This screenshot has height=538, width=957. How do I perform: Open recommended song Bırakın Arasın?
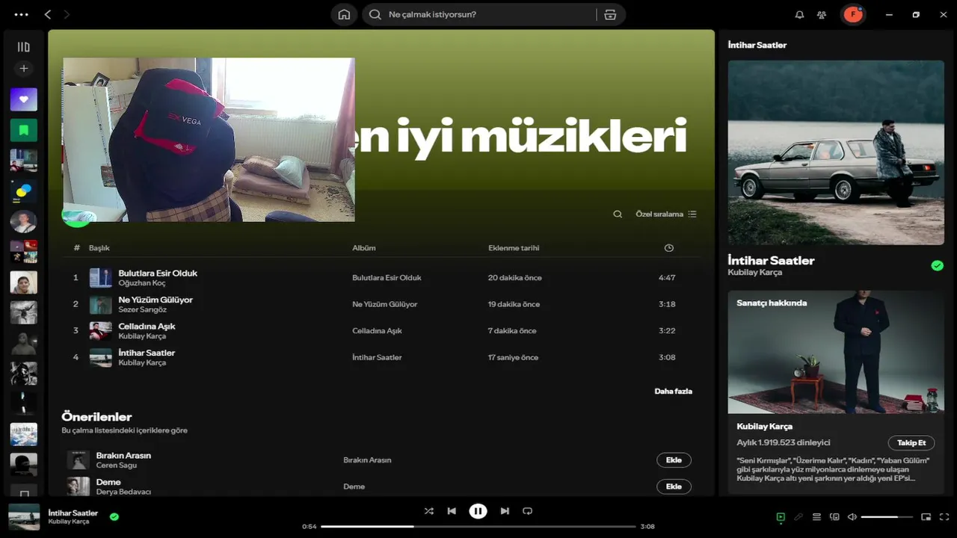tap(123, 455)
